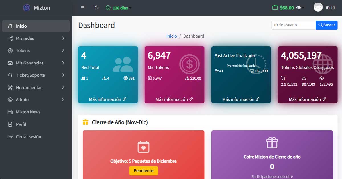Click the refresh icon in top bar
Viewport: 342px width, 179px height.
pyautogui.click(x=97, y=8)
